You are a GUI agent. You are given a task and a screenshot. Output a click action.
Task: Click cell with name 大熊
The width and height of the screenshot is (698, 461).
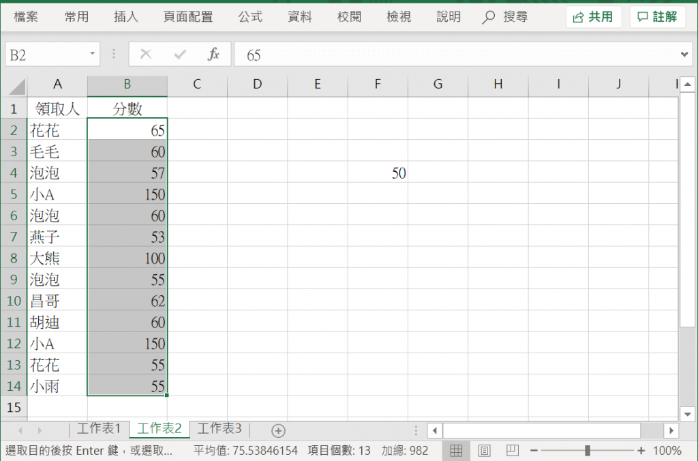coord(57,258)
